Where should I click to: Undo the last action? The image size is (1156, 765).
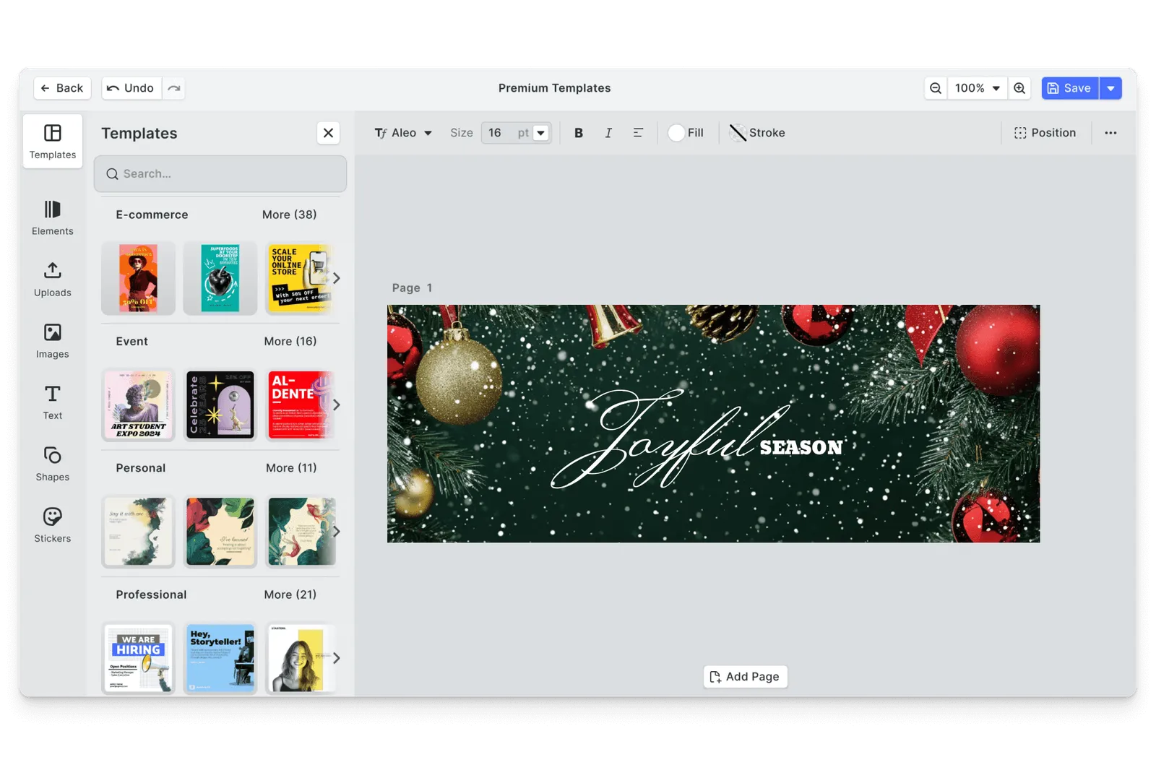coord(131,88)
